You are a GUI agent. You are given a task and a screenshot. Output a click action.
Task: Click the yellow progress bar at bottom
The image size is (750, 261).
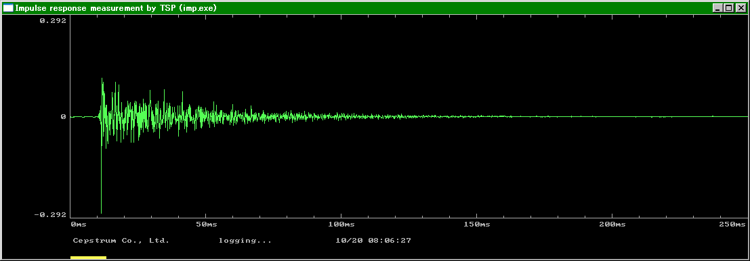89,258
